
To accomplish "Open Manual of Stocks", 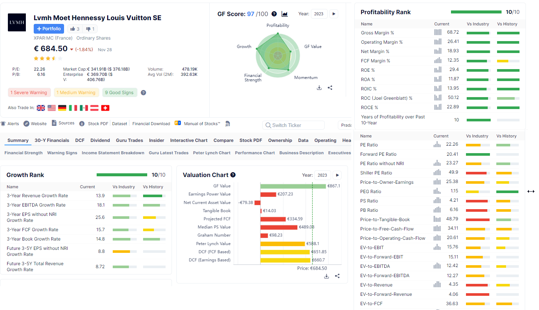I will click(202, 124).
